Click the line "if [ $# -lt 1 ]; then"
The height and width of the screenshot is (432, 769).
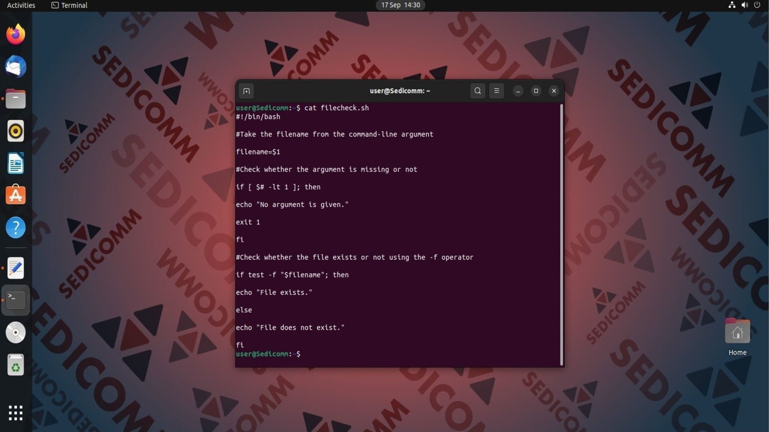click(278, 187)
